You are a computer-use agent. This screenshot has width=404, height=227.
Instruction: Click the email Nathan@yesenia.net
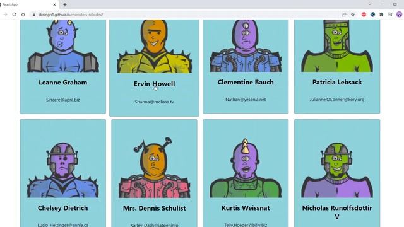point(246,100)
